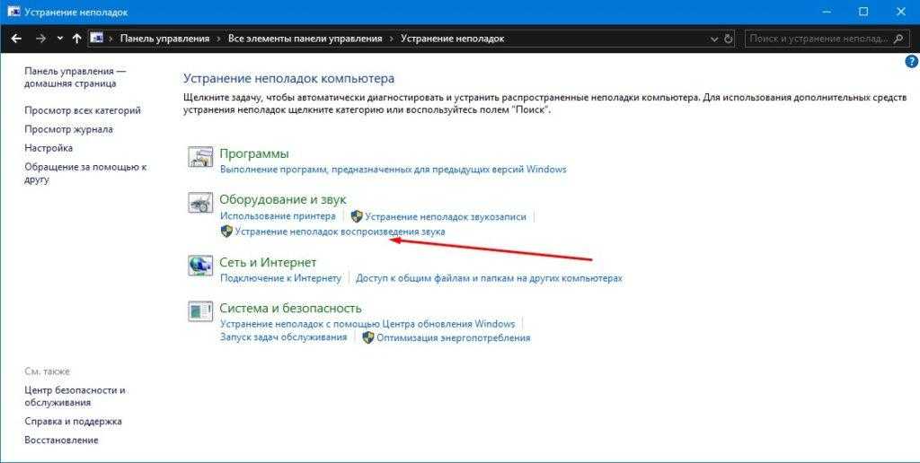Open Просмотр журнала

coord(68,129)
